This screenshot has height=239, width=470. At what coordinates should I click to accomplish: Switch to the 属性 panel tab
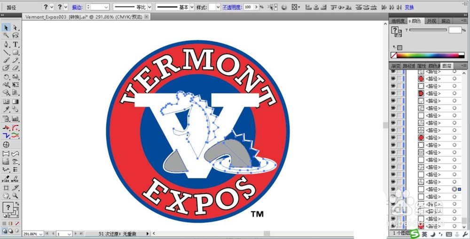point(422,66)
